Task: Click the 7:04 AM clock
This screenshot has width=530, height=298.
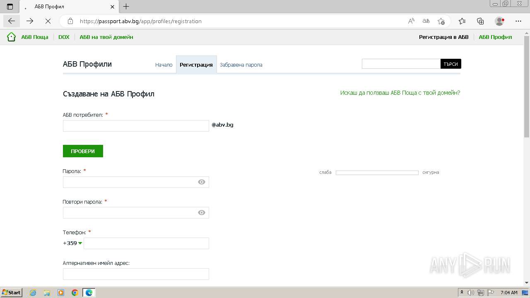Action: point(509,293)
